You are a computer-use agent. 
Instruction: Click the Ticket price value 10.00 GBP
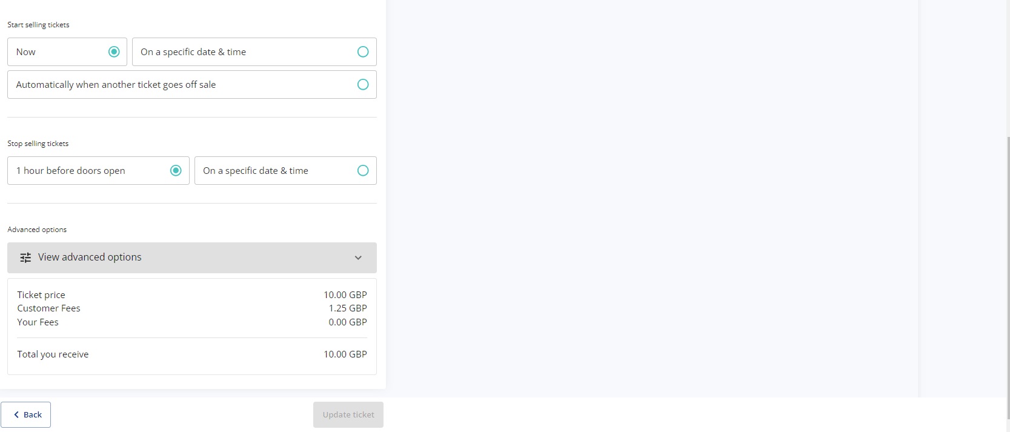(345, 295)
